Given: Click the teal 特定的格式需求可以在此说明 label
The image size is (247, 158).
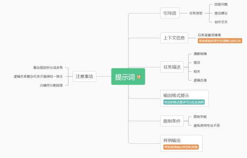Looking at the screenshot, I should coord(184,102).
